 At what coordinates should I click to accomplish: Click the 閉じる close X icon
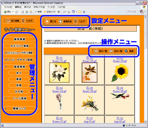coord(47,21)
